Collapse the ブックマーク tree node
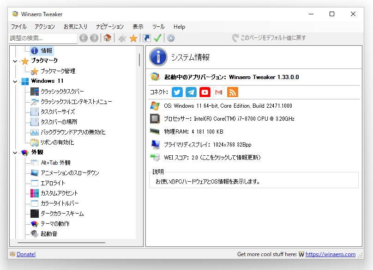 [x=15, y=61]
